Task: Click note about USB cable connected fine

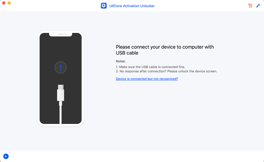Action: (x=150, y=67)
